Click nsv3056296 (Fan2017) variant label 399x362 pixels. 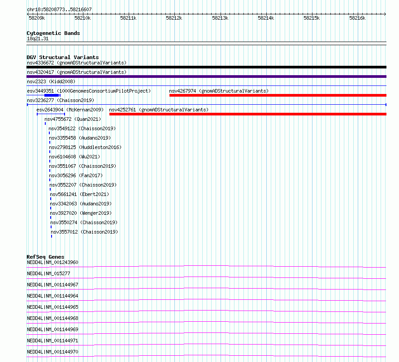pos(76,175)
